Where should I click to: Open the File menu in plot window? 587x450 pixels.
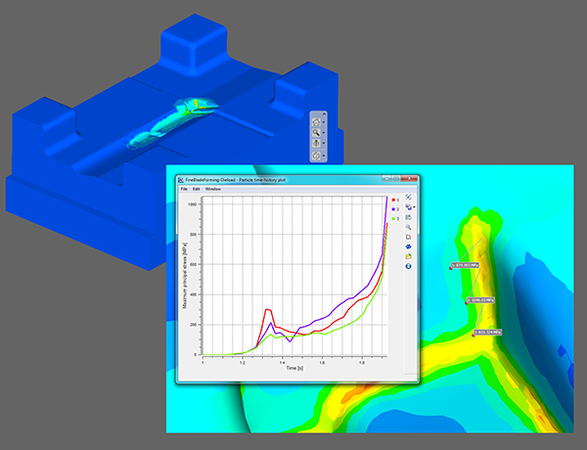click(x=184, y=189)
